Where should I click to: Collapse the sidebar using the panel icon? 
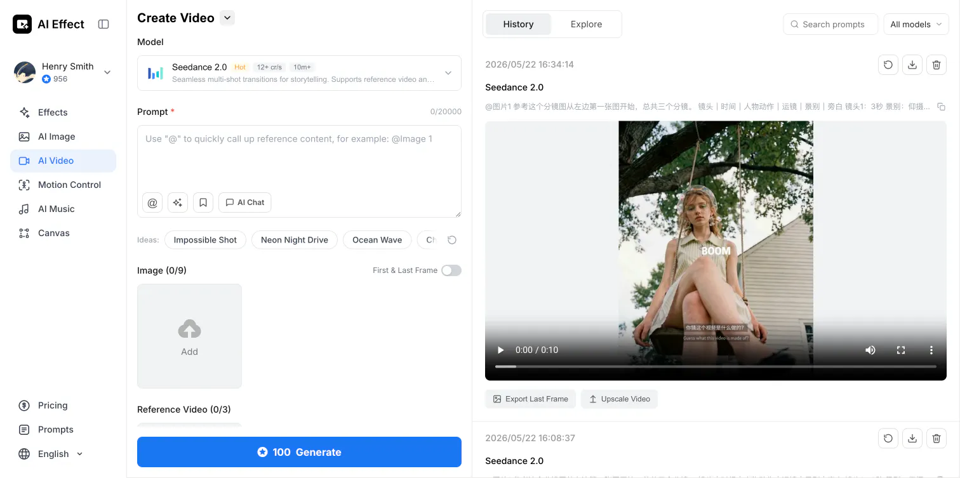click(x=103, y=24)
